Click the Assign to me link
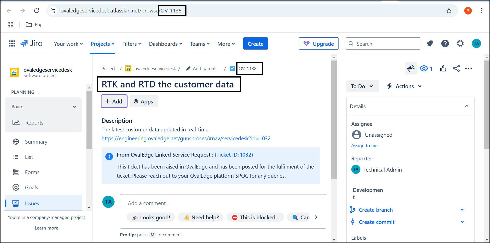Screen dimensions: 490x243 click(364, 146)
